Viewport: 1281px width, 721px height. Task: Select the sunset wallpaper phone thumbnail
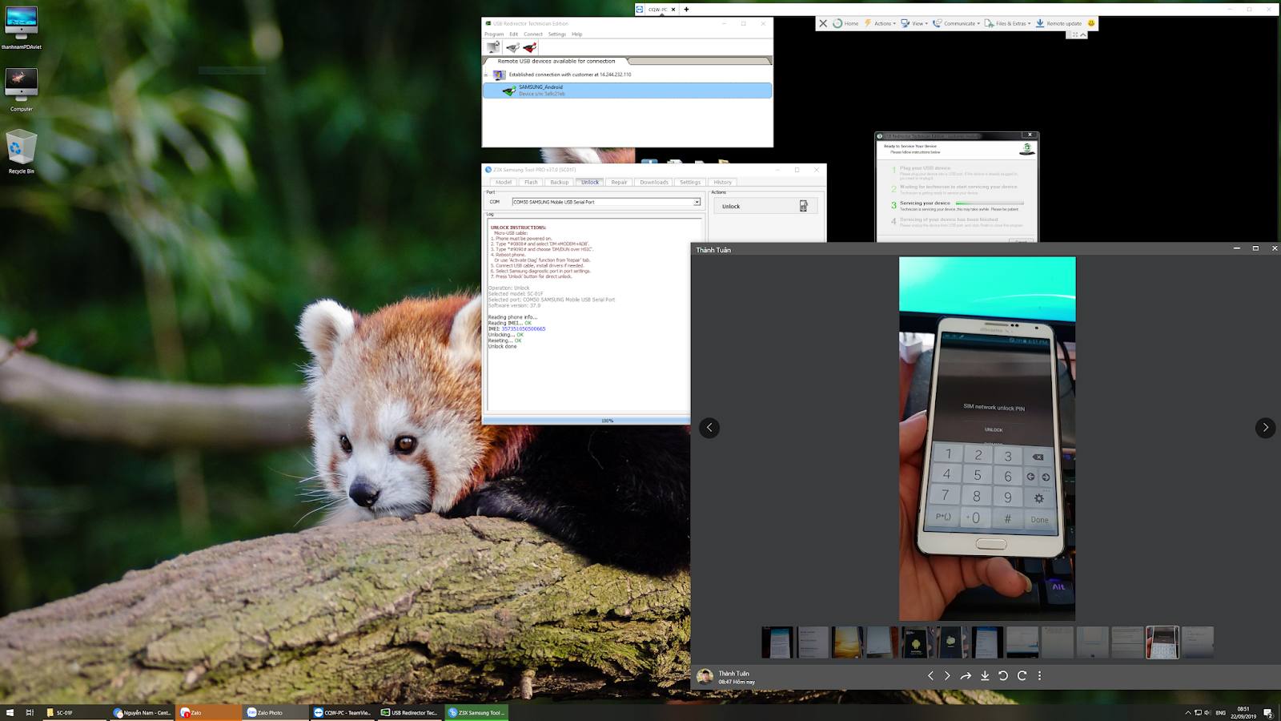click(847, 642)
